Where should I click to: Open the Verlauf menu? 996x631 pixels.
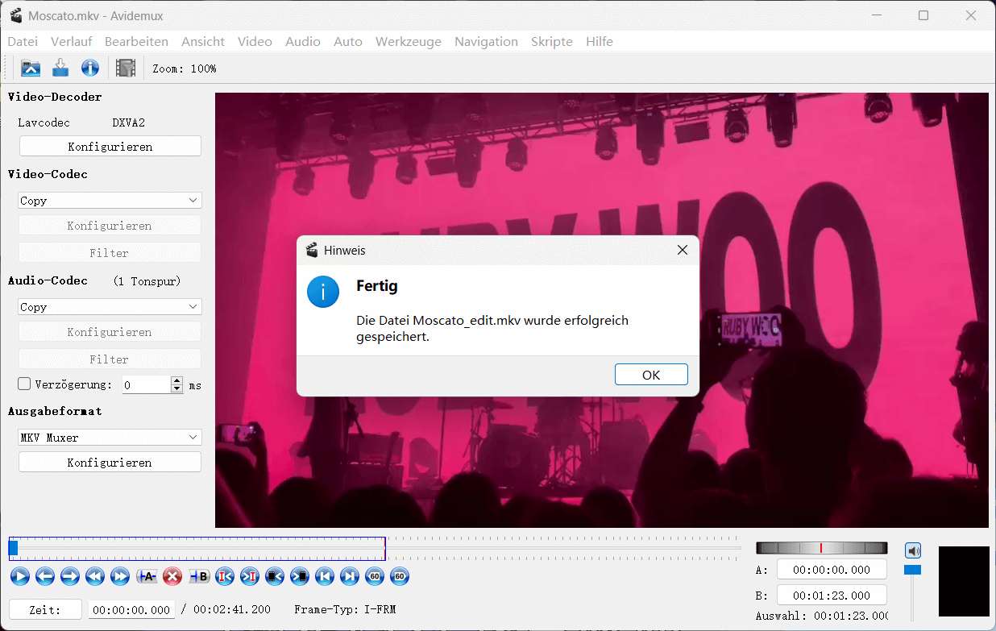71,42
